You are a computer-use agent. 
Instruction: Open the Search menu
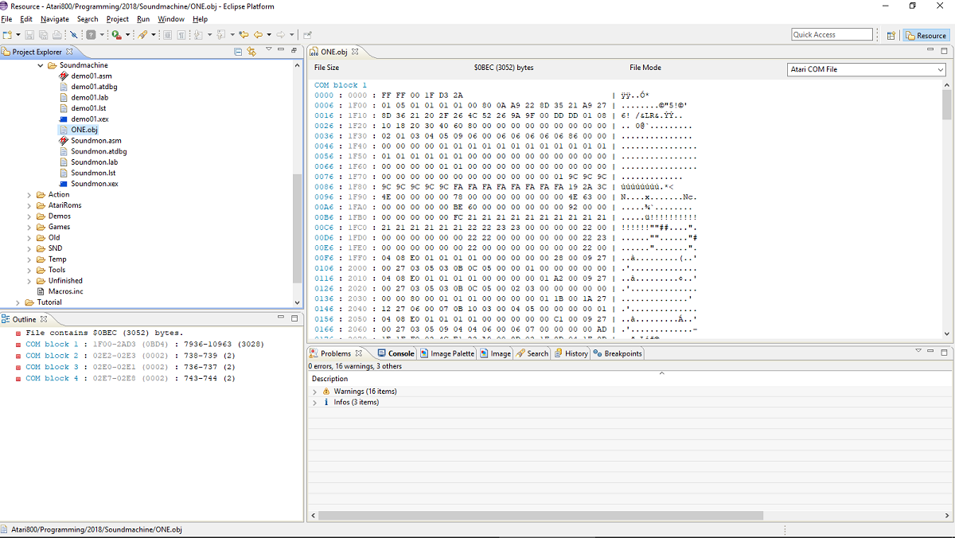click(x=88, y=19)
